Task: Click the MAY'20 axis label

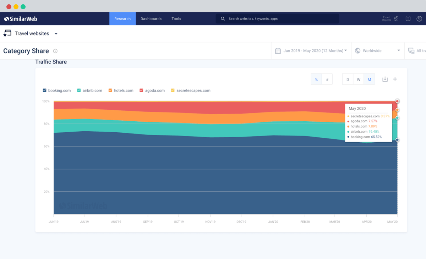Action: [x=392, y=222]
